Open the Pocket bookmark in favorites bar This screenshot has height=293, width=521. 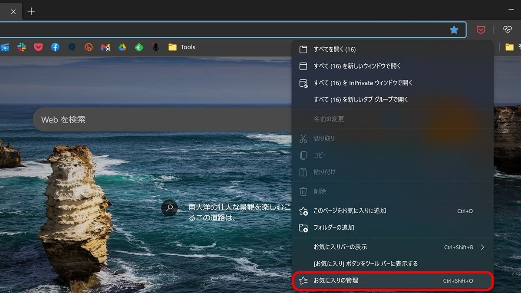pos(38,47)
